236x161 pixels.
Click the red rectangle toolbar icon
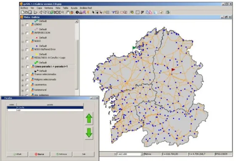click(x=122, y=12)
